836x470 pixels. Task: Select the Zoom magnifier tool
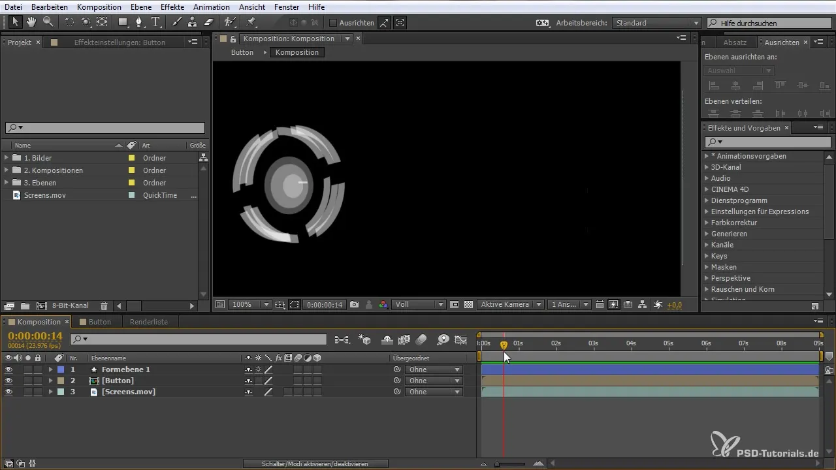(48, 22)
